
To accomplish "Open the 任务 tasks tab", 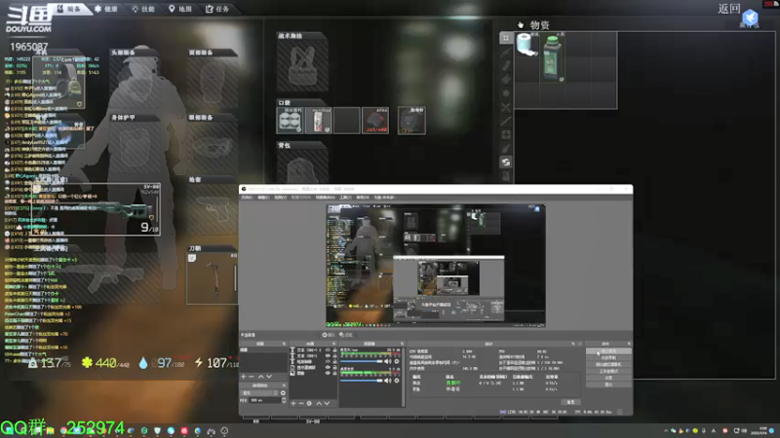I will [217, 9].
